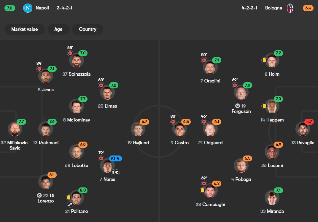Click Holm's yellow card icon

[x=264, y=60]
